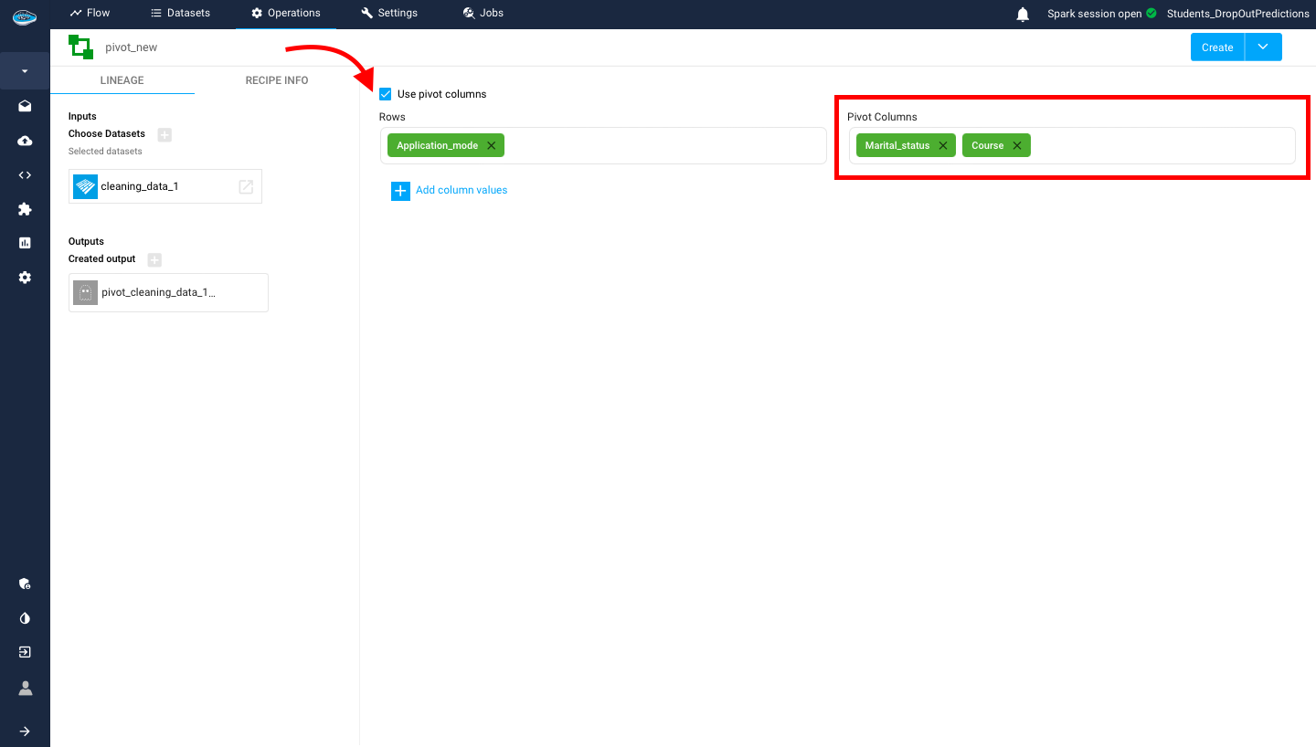
Task: Click the bar chart icon in sidebar
Action: coord(25,243)
